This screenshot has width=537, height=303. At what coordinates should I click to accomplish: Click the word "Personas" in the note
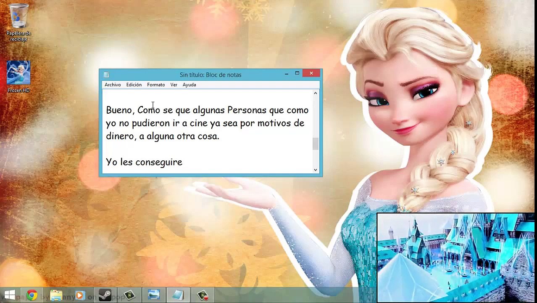(x=247, y=110)
